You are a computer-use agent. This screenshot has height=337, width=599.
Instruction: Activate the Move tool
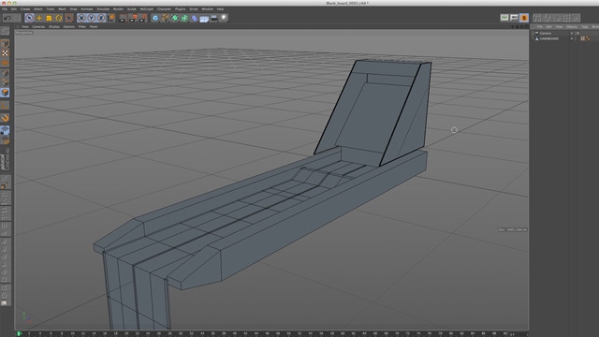tap(39, 18)
